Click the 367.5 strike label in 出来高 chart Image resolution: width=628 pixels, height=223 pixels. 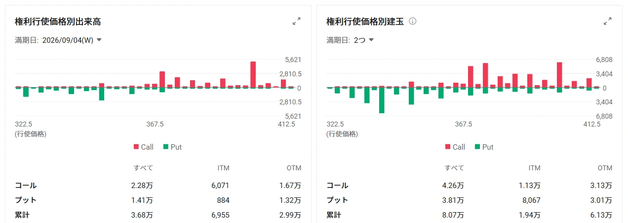[155, 125]
